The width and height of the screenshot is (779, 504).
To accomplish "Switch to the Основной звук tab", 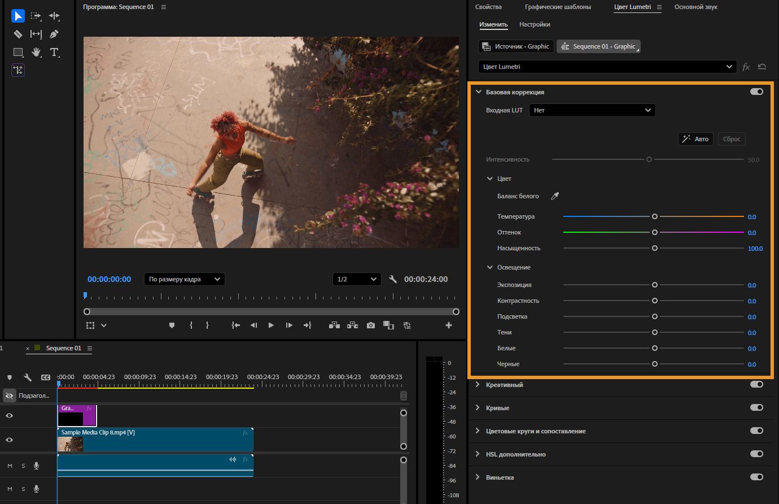I will point(695,7).
